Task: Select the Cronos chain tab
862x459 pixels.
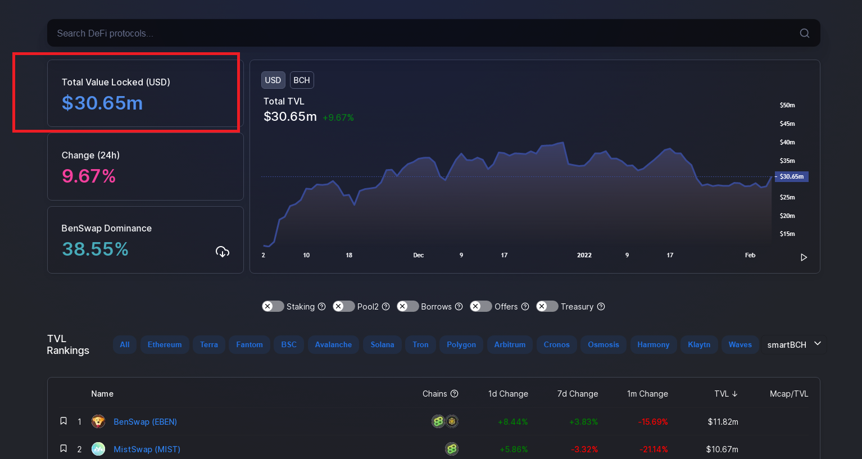Action: 556,344
